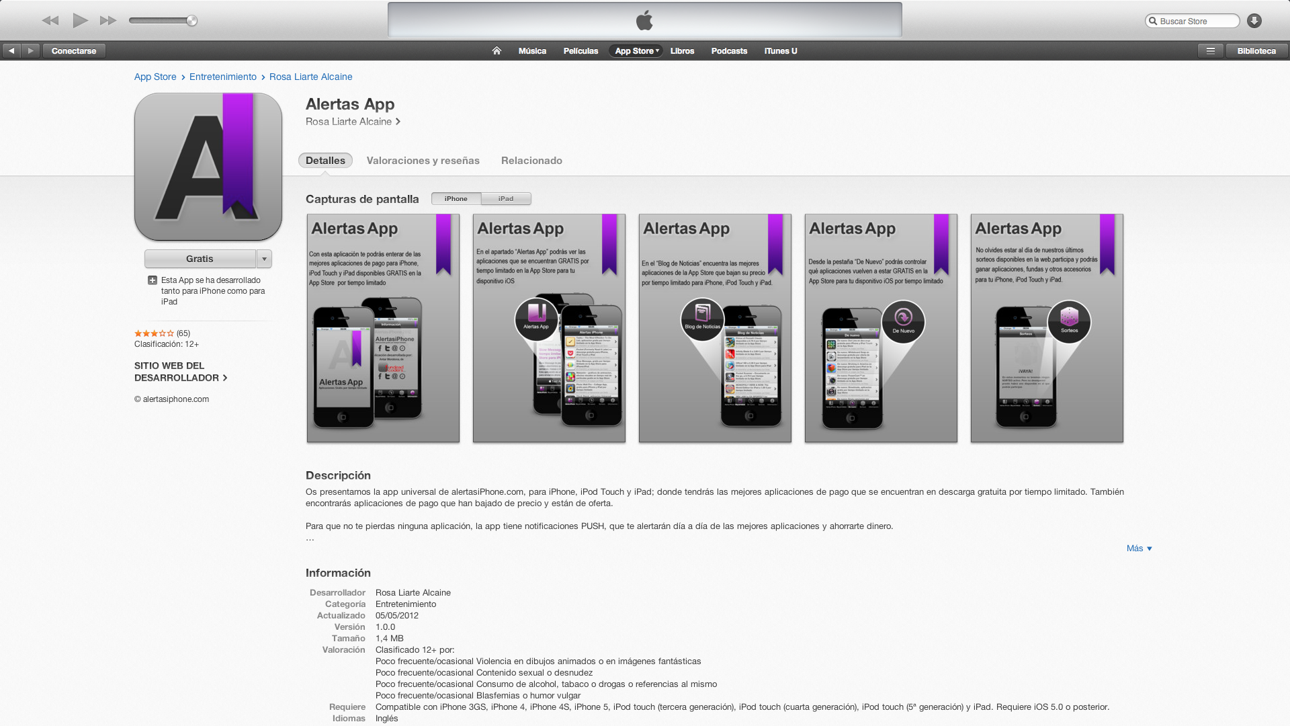Open developer link under app title
The width and height of the screenshot is (1290, 726).
[x=353, y=122]
